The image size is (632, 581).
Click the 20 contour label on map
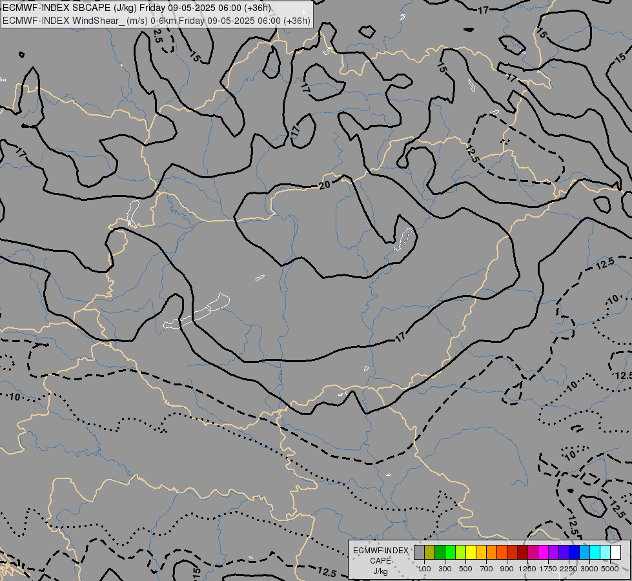[x=325, y=185]
